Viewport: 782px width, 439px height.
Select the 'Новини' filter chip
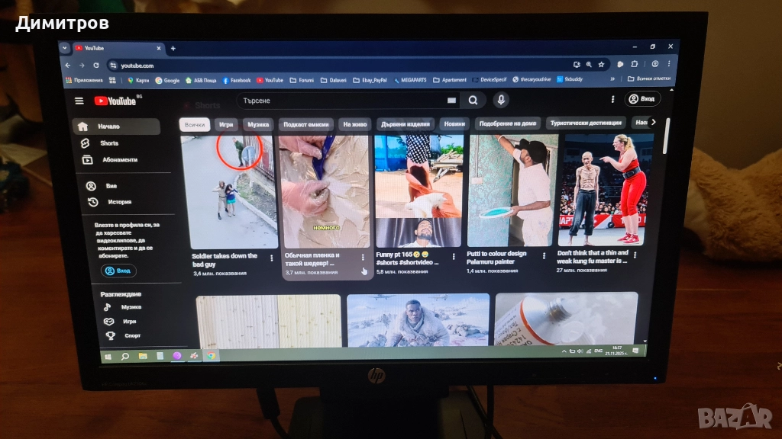click(x=454, y=123)
